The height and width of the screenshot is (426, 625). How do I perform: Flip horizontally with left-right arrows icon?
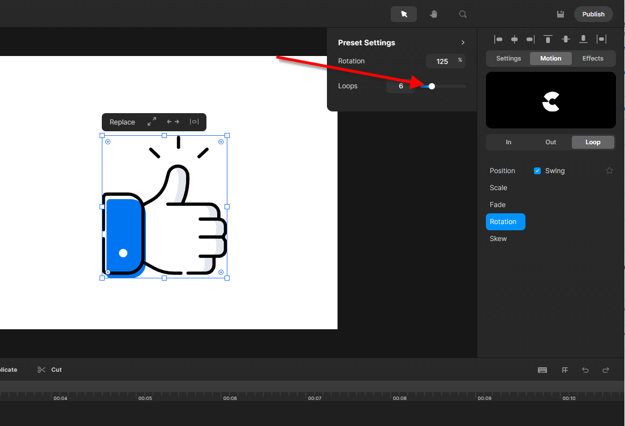(x=173, y=122)
